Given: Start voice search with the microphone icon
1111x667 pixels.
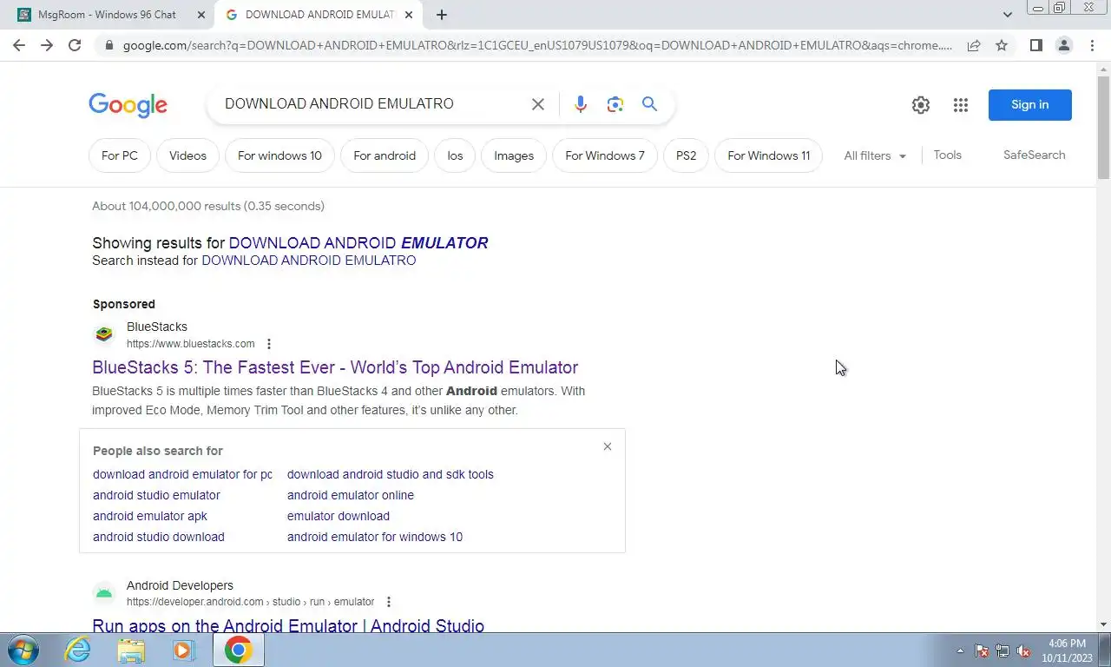Looking at the screenshot, I should [x=581, y=104].
